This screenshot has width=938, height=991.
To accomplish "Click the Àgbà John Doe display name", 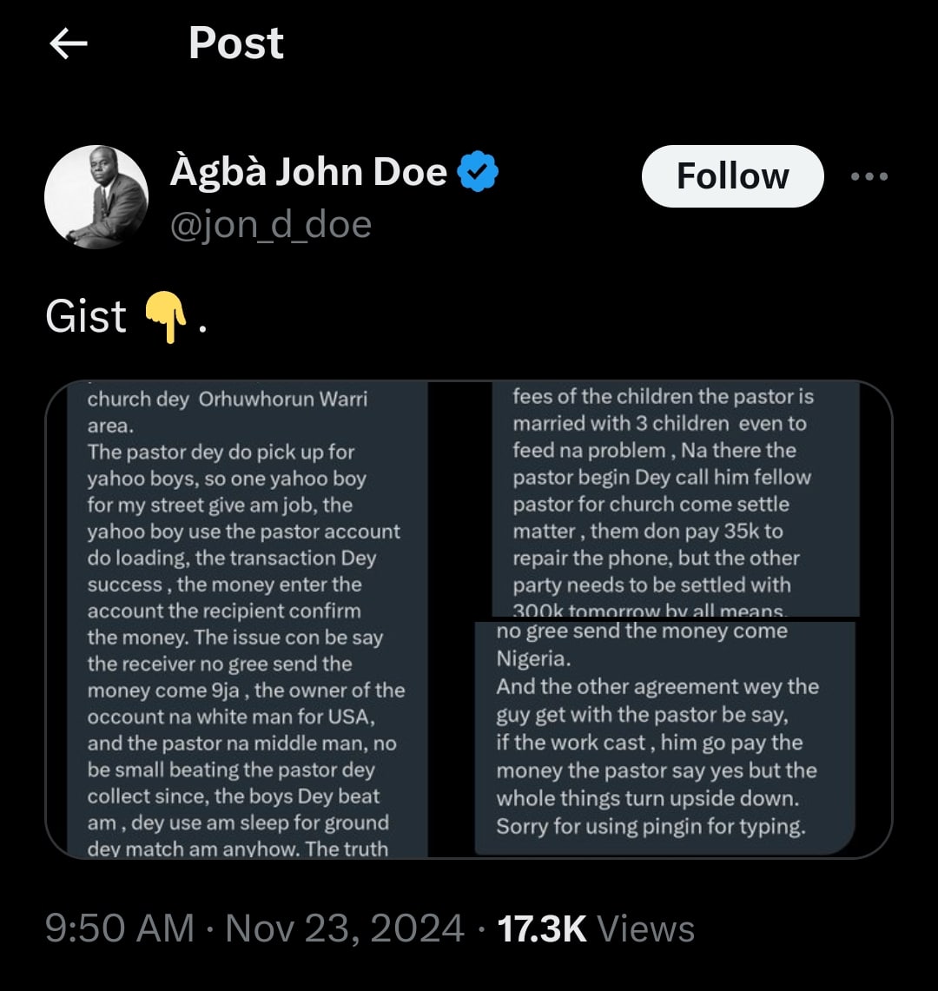I will [x=308, y=172].
